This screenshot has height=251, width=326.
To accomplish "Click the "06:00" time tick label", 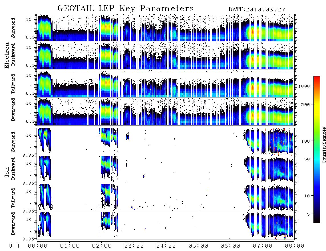I will tap(230, 246).
